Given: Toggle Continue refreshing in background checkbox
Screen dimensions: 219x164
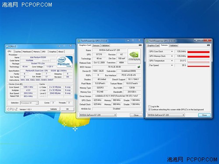Looking at the screenshot, I should click(x=149, y=109).
